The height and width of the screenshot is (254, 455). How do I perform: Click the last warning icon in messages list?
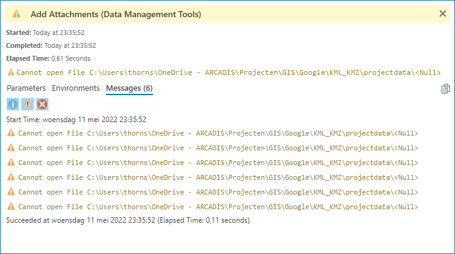10,207
